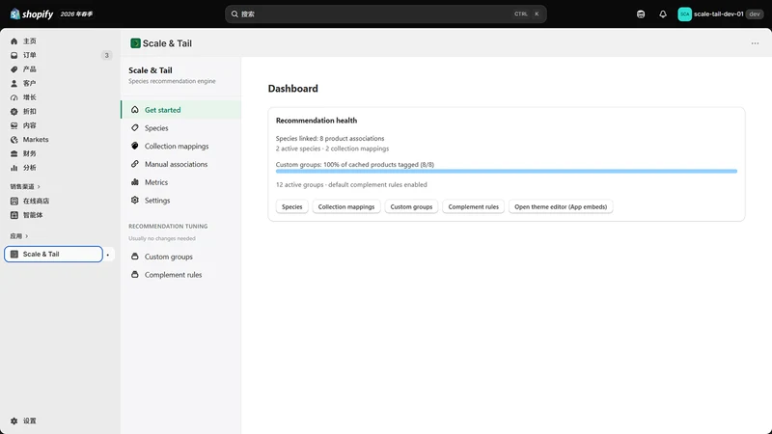Click the content image icon
The height and width of the screenshot is (434, 772).
[14, 125]
